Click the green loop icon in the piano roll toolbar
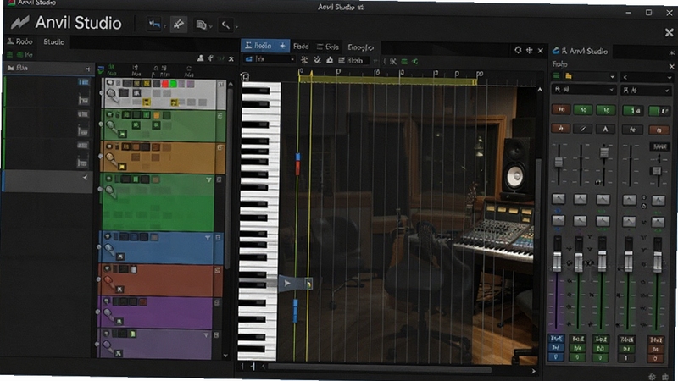Image resolution: width=678 pixels, height=381 pixels. [x=415, y=61]
